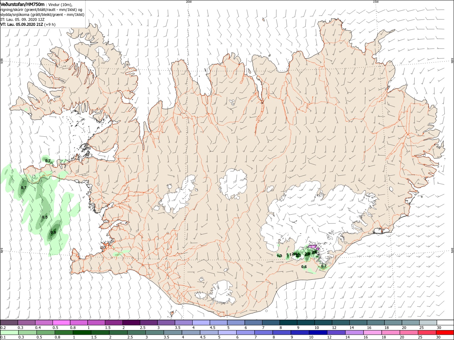This screenshot has width=454, height=340.
Task: Click the 15W longitude label
Action: click(376, 1)
